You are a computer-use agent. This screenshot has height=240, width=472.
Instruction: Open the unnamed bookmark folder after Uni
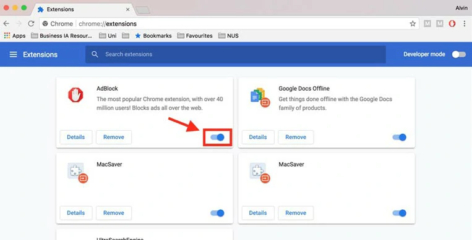pos(126,35)
